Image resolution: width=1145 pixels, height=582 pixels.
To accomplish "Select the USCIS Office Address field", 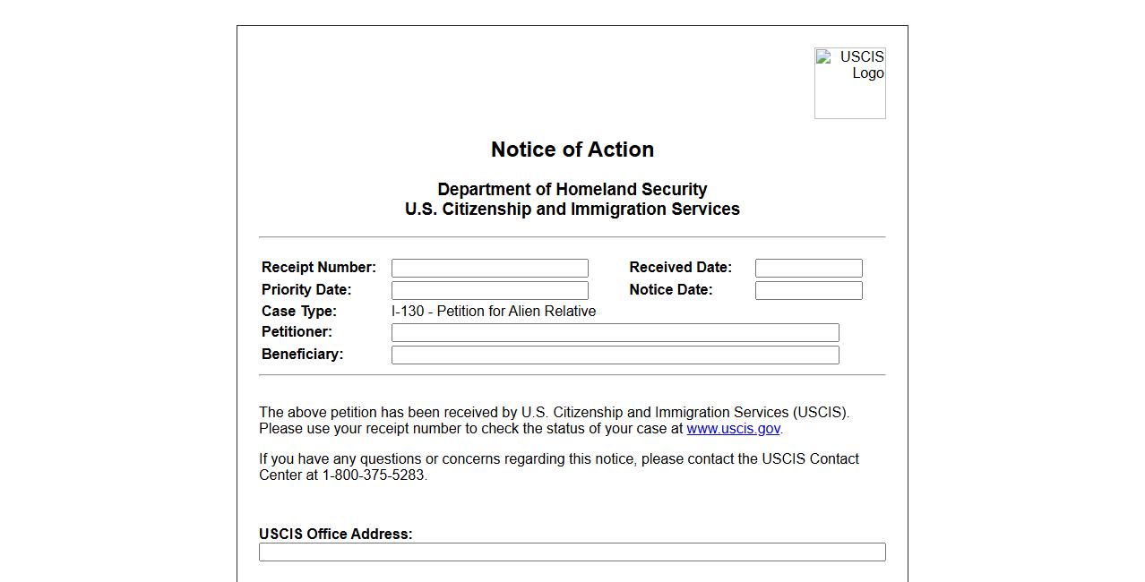I will (572, 552).
